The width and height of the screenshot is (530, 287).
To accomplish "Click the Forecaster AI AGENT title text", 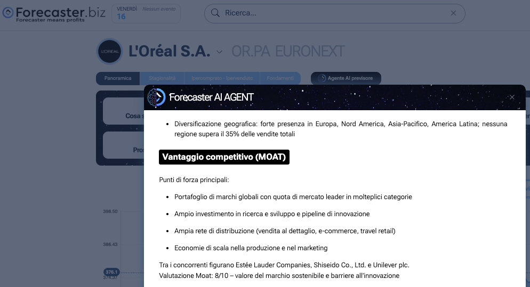I will tap(211, 97).
